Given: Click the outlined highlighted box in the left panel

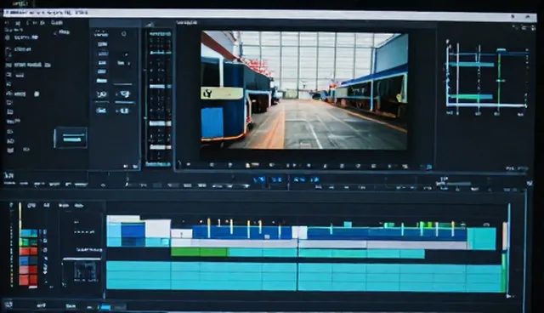Looking at the screenshot, I should pos(71,138).
